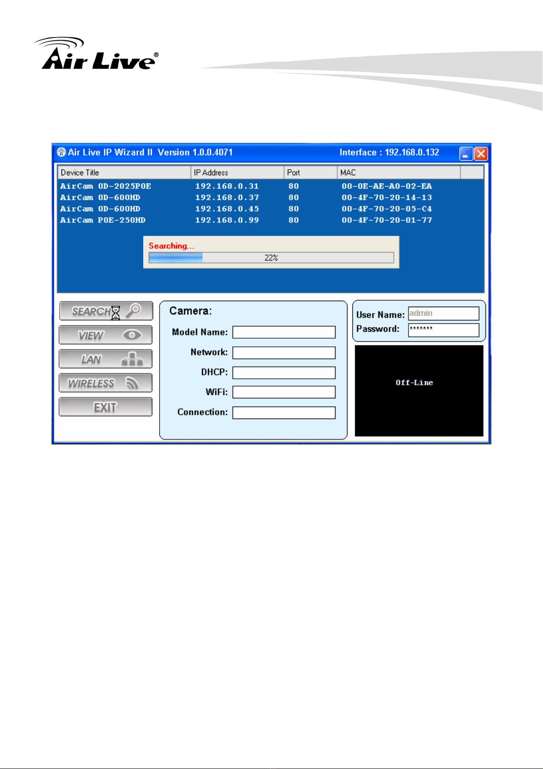Click the Searching... label
The image size is (543, 769).
click(171, 246)
